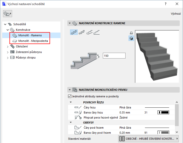Collapse the Konstrukce tree node

pyautogui.click(x=8, y=30)
